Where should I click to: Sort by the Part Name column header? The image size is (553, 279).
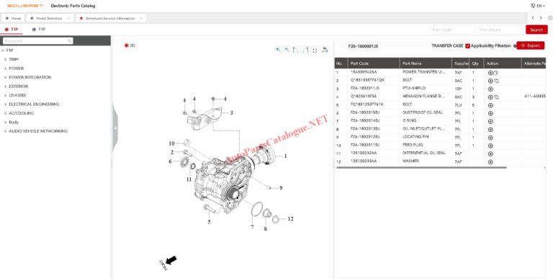point(426,63)
